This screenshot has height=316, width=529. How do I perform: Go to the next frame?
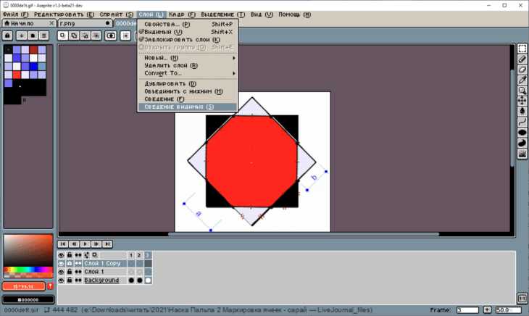(x=96, y=244)
